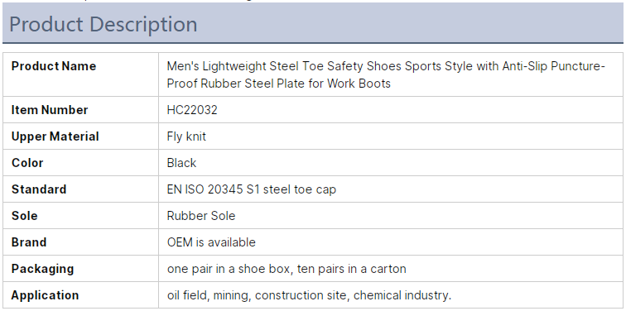Click the Product Description heading
Screen dimensions: 626x311
point(103,24)
